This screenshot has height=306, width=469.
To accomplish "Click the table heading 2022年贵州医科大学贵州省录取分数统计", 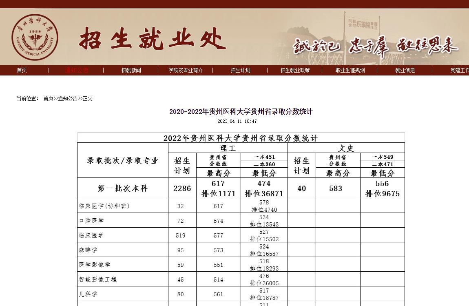I will click(241, 138).
